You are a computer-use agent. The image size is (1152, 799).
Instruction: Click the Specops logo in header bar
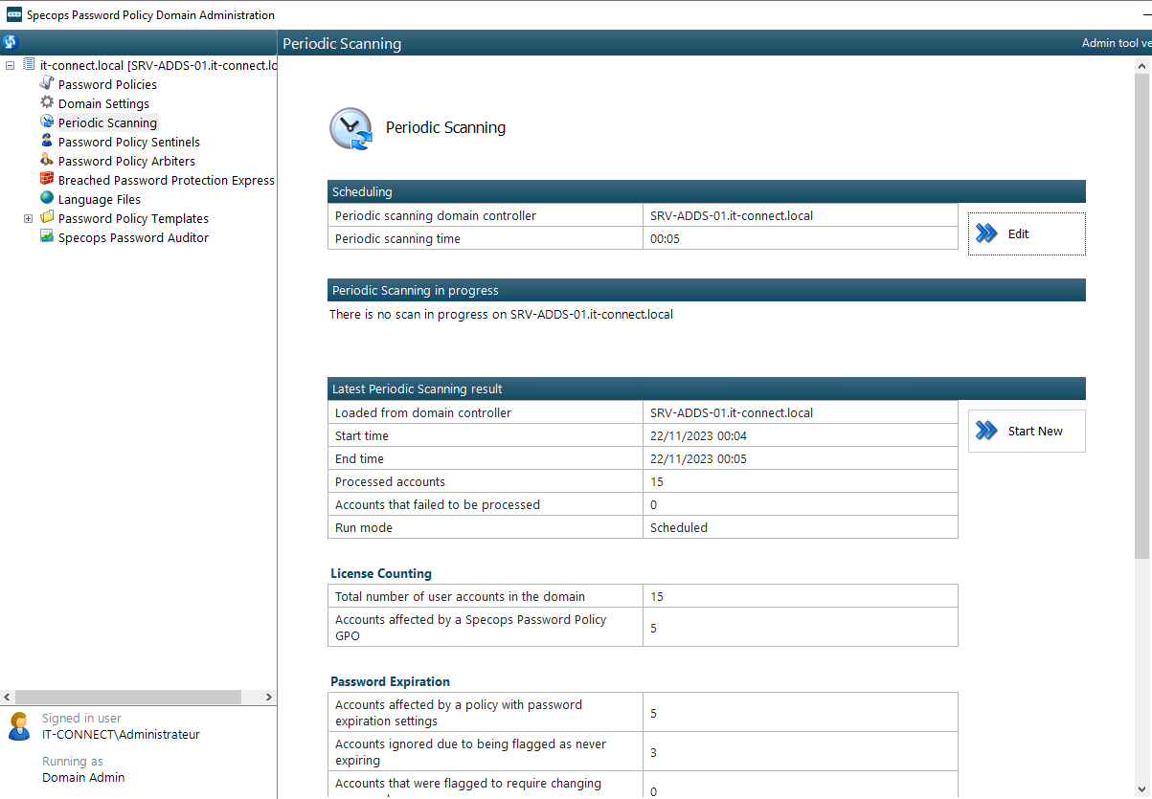(x=11, y=42)
